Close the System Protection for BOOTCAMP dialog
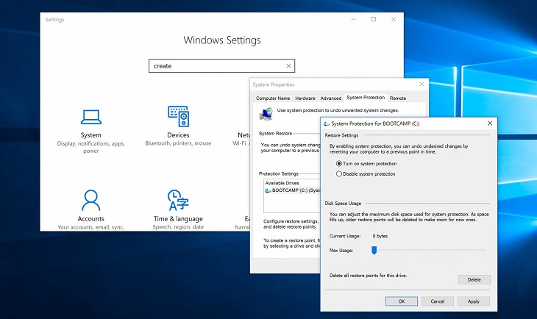The image size is (537, 319). (x=490, y=123)
